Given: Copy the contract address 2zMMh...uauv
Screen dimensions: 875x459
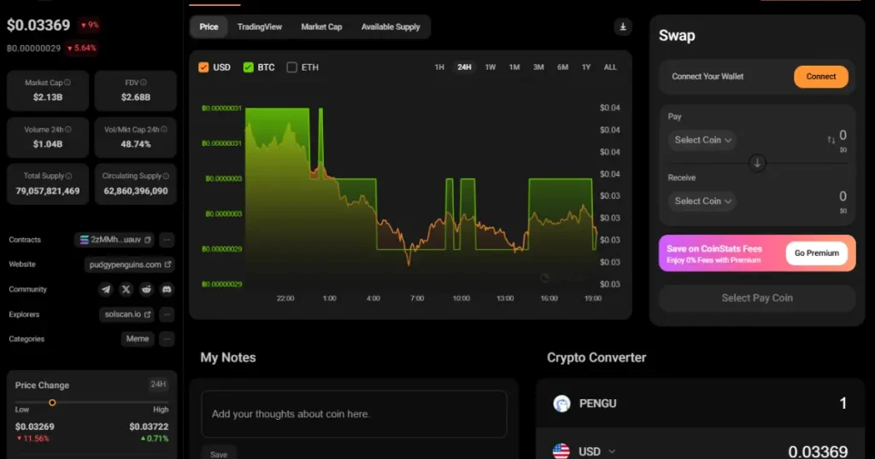Looking at the screenshot, I should pos(148,241).
